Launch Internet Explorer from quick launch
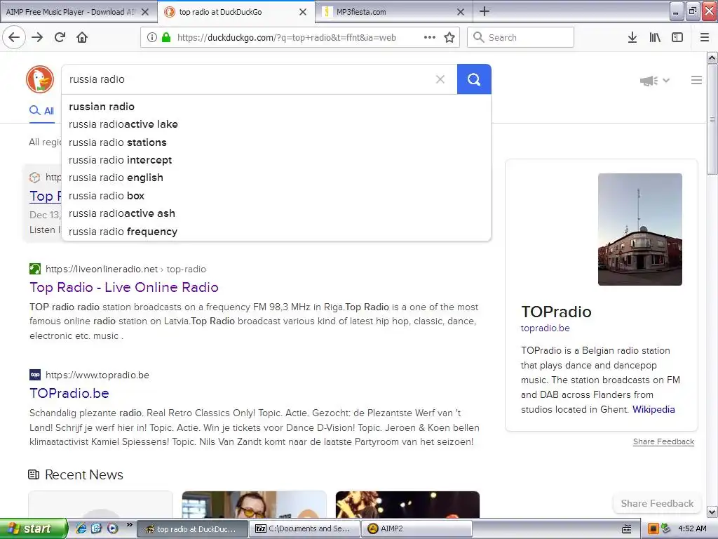This screenshot has width=718, height=539. coord(81,528)
